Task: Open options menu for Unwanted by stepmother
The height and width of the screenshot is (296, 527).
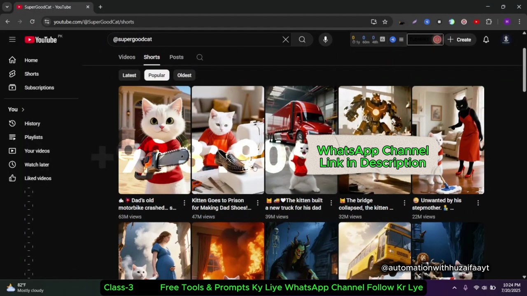Action: (x=478, y=203)
